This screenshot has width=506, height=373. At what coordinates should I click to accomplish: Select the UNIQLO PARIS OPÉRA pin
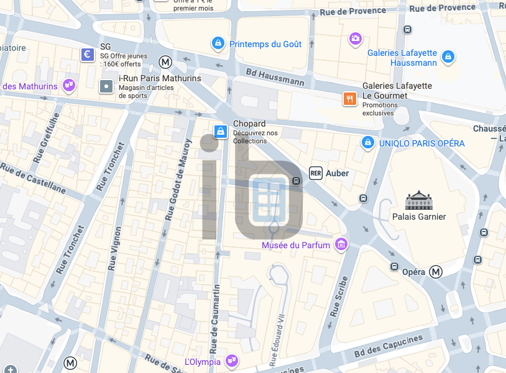[x=367, y=143]
